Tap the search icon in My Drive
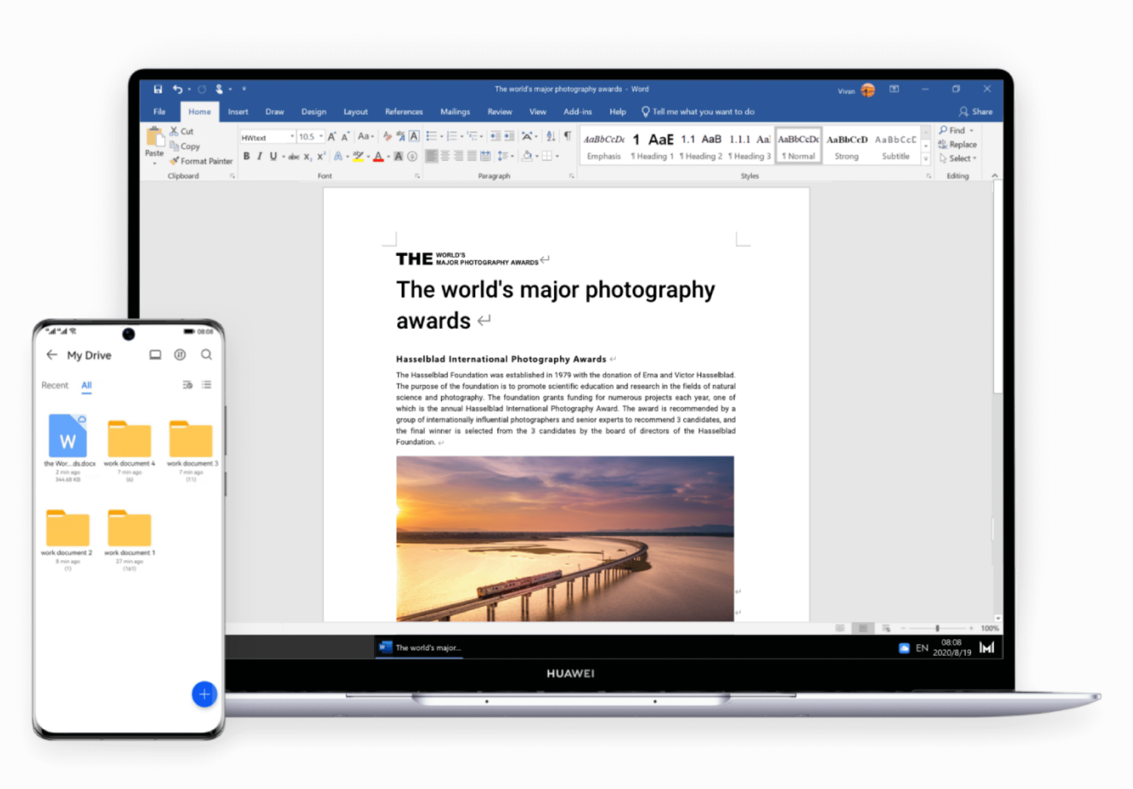1133x789 pixels. pyautogui.click(x=207, y=354)
